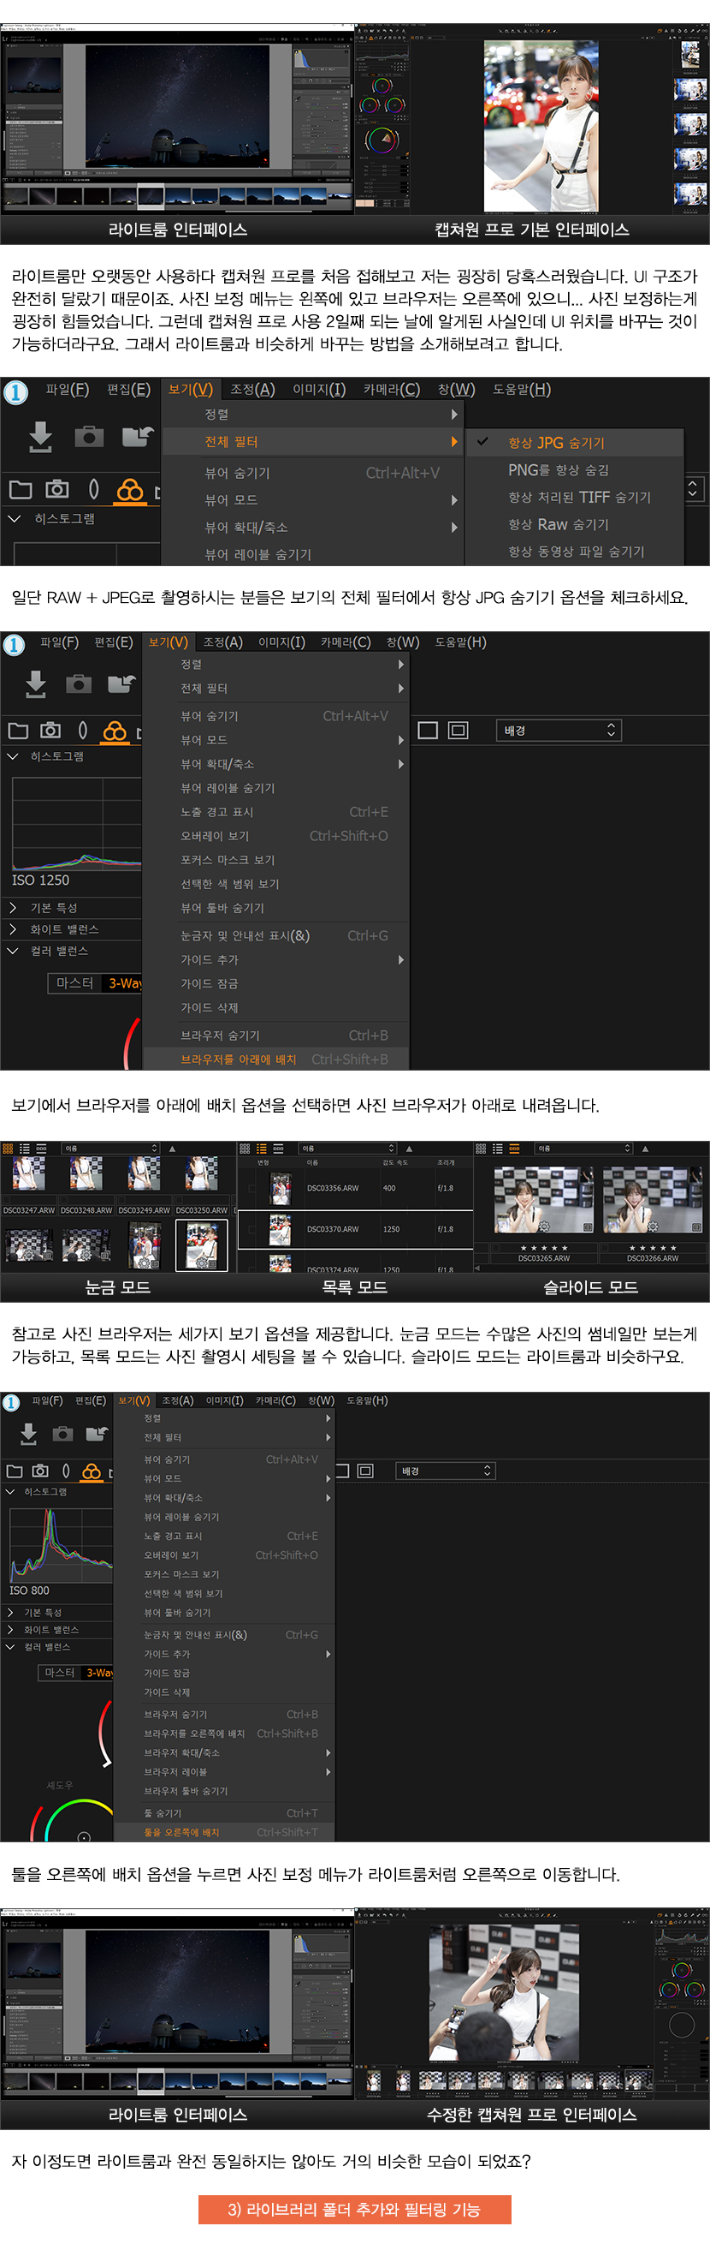Image resolution: width=710 pixels, height=2256 pixels.
Task: Collapse 컬러 밸런스 panel below ISO 800
Action: pos(10,1646)
